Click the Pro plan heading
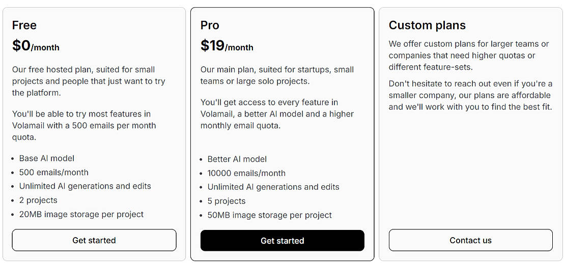The image size is (564, 263). 210,25
